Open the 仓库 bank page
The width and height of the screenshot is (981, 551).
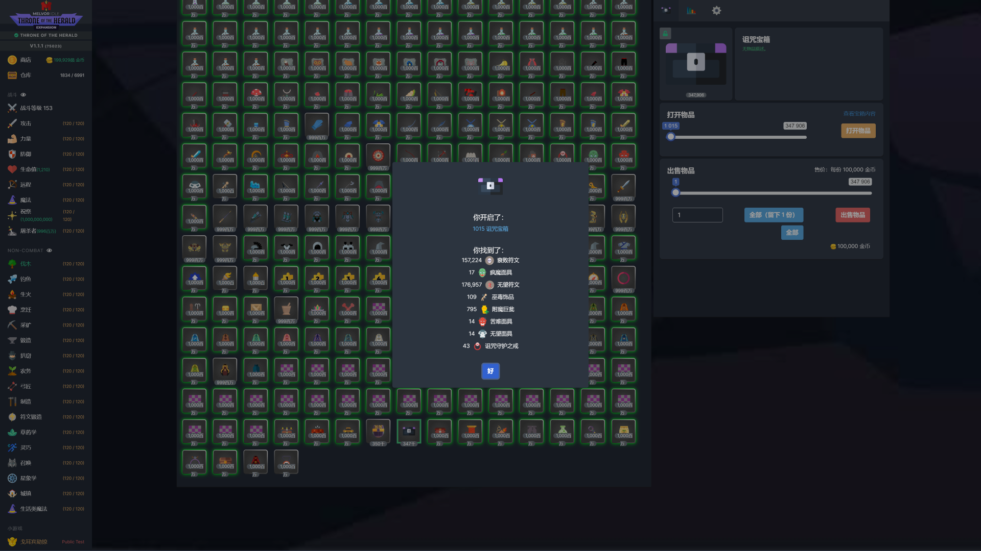coord(46,75)
